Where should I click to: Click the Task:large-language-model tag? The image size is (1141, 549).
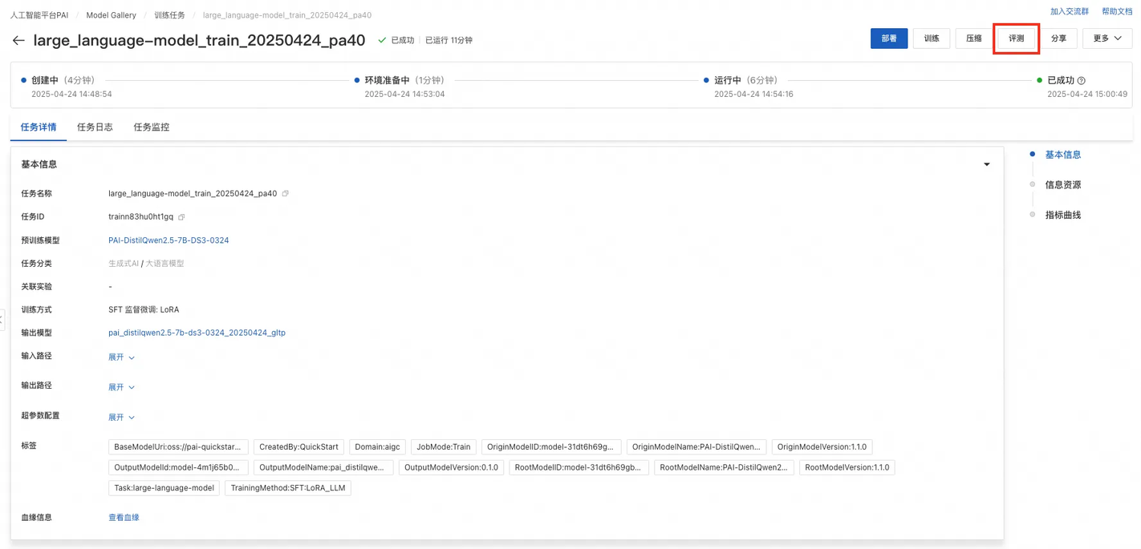164,488
